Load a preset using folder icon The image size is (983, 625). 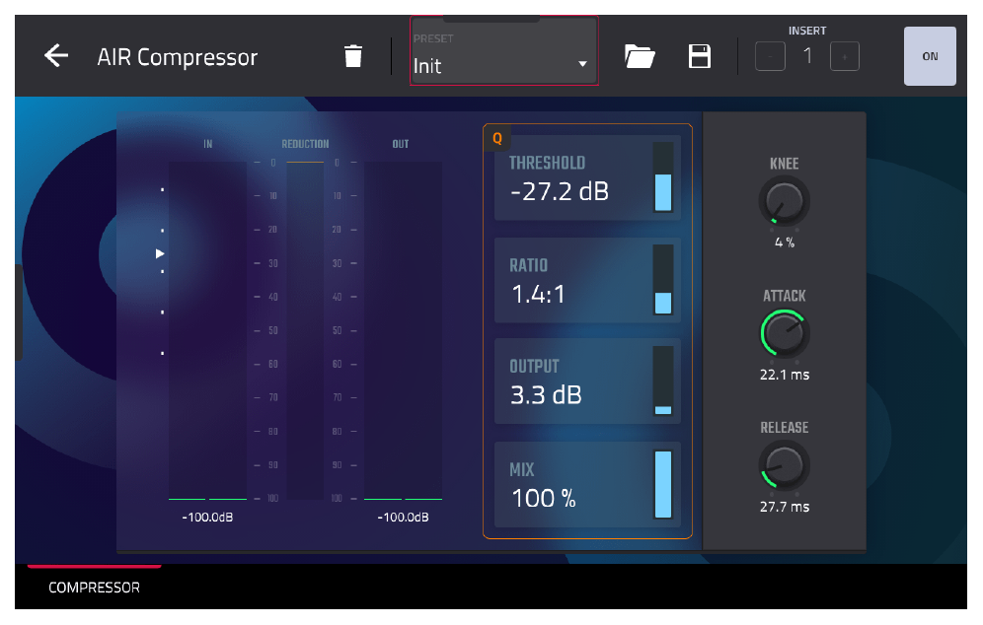click(x=640, y=56)
